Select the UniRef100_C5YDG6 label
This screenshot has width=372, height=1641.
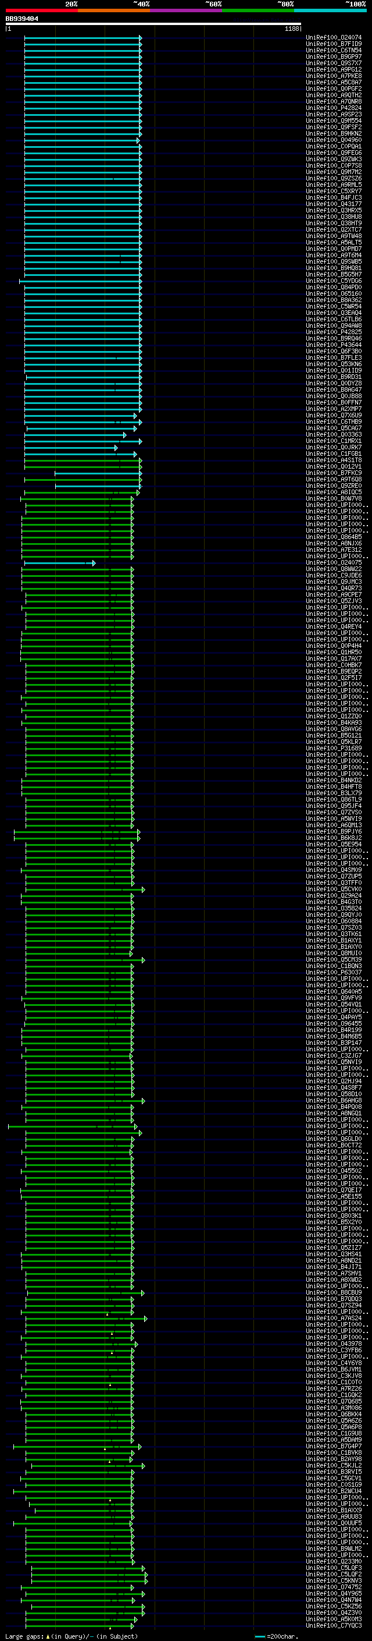(334, 281)
